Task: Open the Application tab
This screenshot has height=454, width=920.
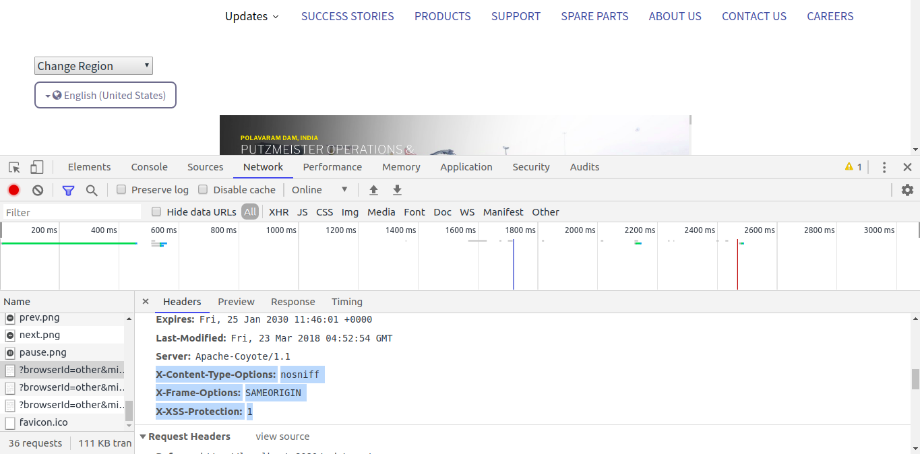Action: (x=466, y=167)
